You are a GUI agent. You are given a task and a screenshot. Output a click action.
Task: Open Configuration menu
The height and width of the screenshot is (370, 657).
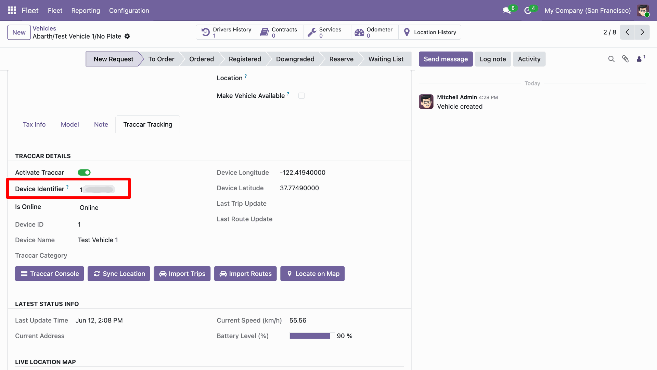pyautogui.click(x=129, y=10)
